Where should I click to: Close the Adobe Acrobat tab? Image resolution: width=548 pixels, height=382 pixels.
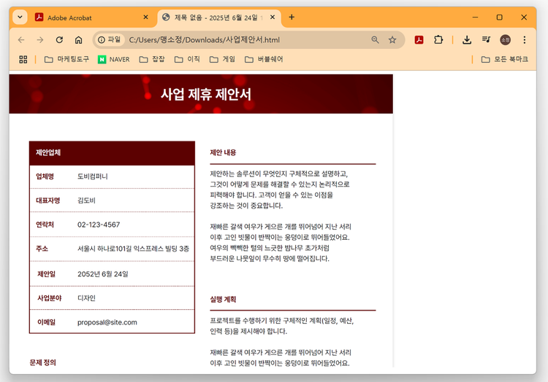tap(145, 17)
